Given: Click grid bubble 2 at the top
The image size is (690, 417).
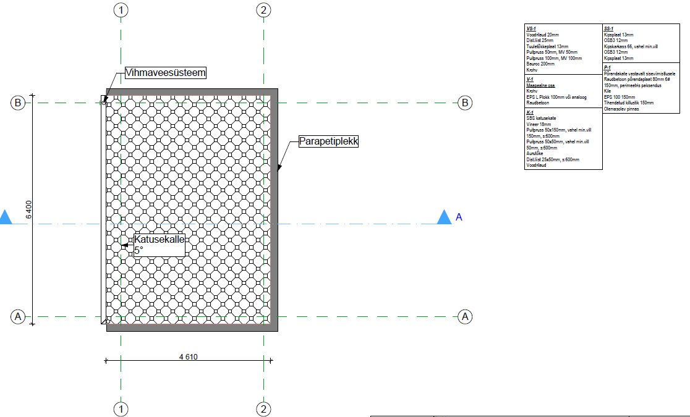Looking at the screenshot, I should coord(264,10).
